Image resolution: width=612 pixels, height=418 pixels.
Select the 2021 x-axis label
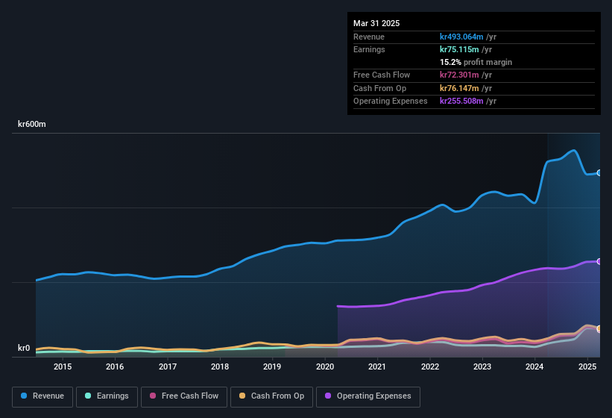(x=377, y=366)
